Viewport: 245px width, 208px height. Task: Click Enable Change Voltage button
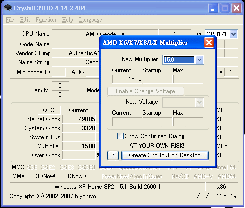click(146, 91)
